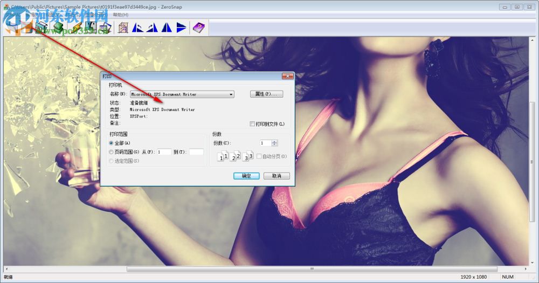Rotate image counterclockwise using toolbar icon
Viewport: 539px width, 283px height.
click(137, 27)
